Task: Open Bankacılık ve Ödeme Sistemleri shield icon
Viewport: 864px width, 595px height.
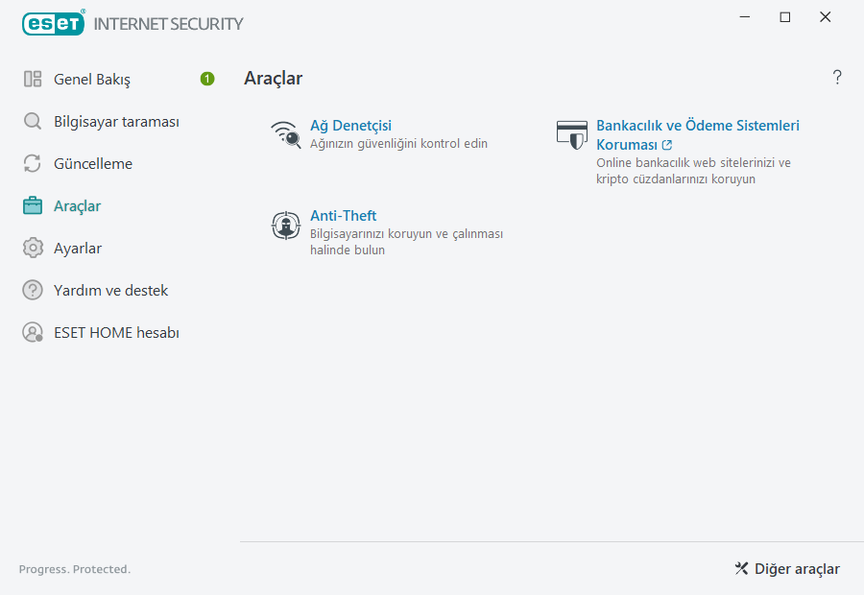Action: [572, 135]
